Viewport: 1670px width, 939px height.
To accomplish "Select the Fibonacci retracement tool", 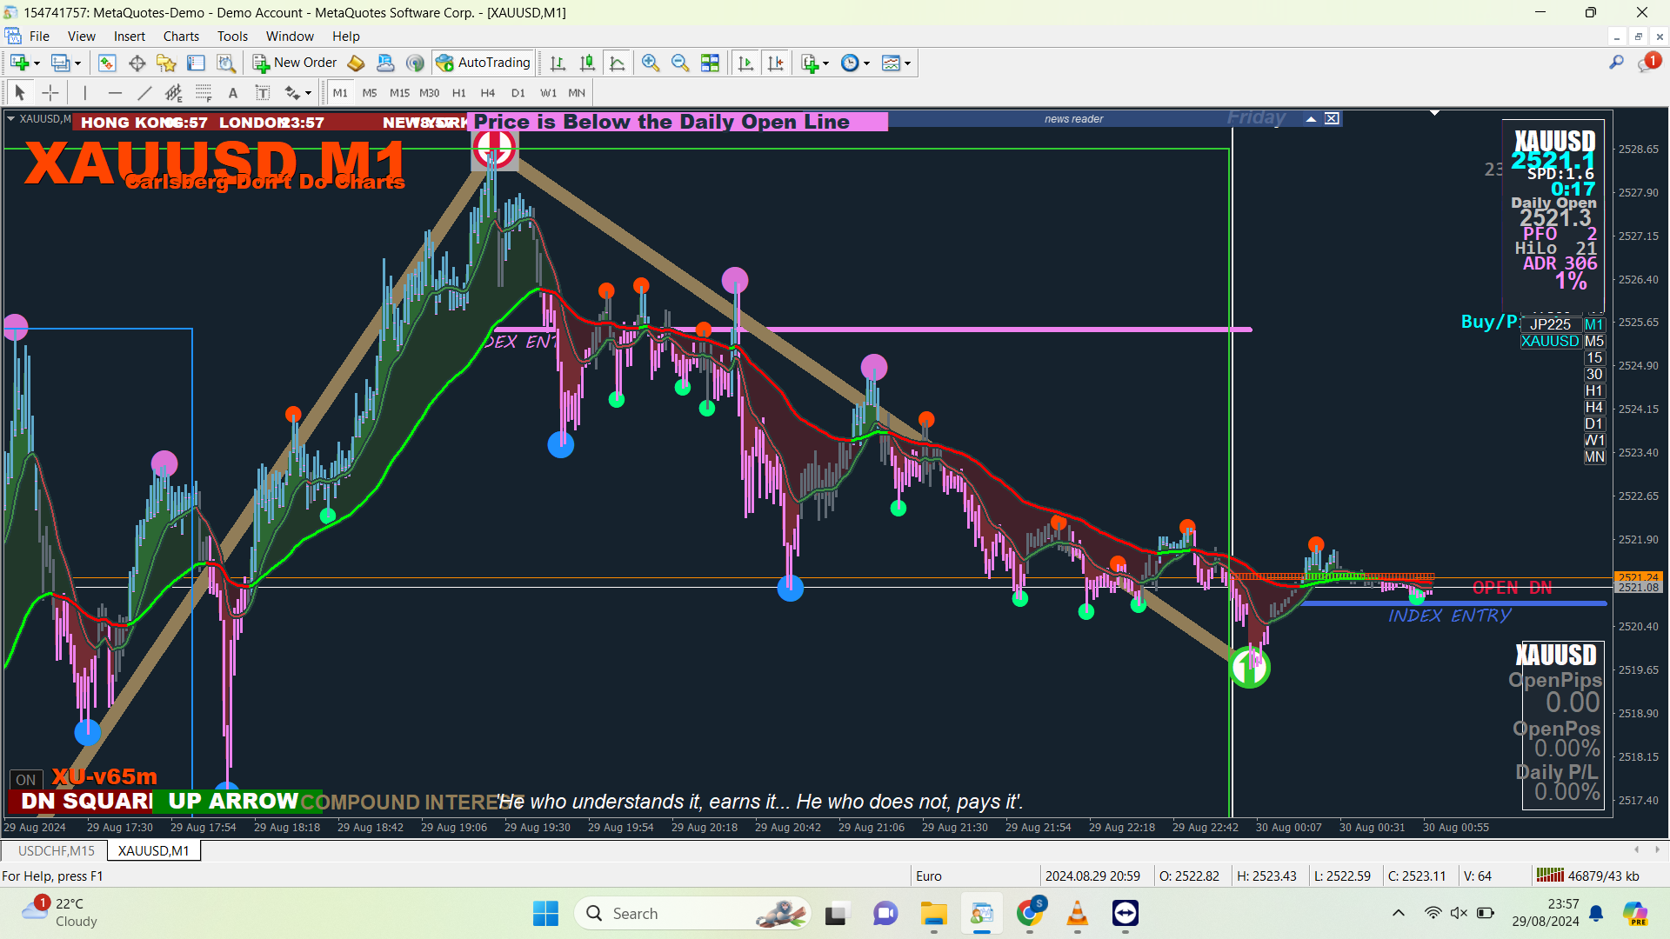I will point(204,93).
